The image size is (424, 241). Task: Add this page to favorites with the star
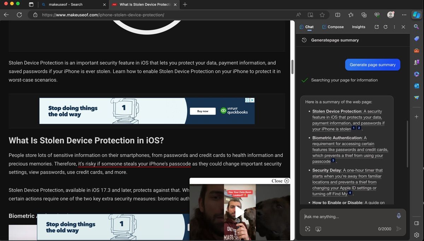(x=322, y=15)
